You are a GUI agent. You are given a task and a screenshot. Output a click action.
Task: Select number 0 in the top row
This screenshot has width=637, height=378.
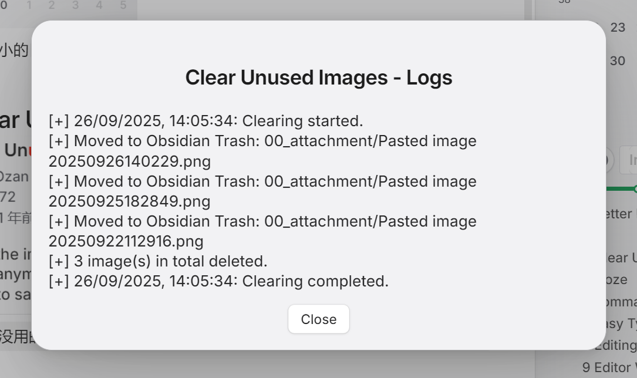4,6
